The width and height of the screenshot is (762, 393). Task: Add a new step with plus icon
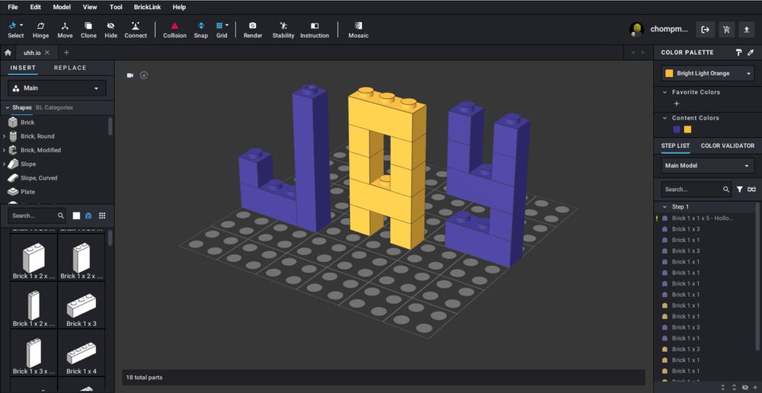pyautogui.click(x=754, y=387)
